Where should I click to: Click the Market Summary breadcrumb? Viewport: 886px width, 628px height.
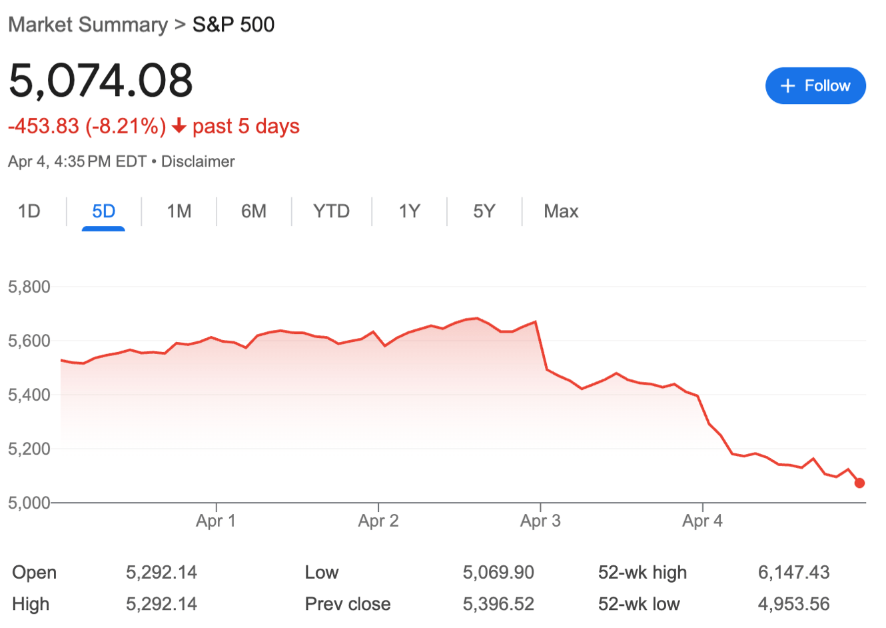click(x=88, y=25)
